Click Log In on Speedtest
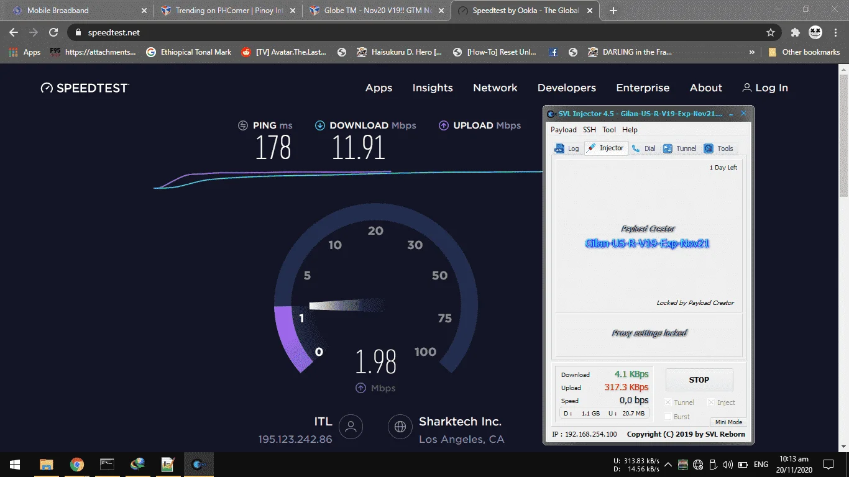This screenshot has height=477, width=849. pyautogui.click(x=765, y=88)
